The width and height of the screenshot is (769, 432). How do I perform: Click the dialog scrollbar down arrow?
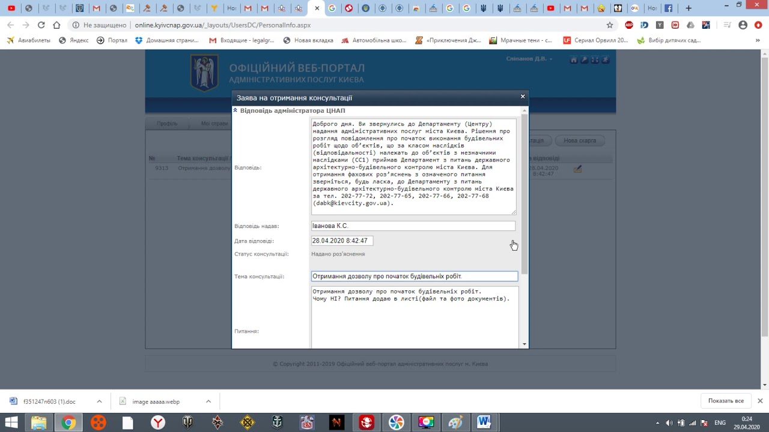tap(524, 344)
